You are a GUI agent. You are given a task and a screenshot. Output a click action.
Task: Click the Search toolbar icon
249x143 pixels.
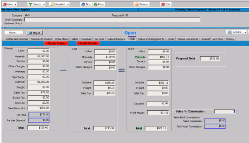coord(31,4)
